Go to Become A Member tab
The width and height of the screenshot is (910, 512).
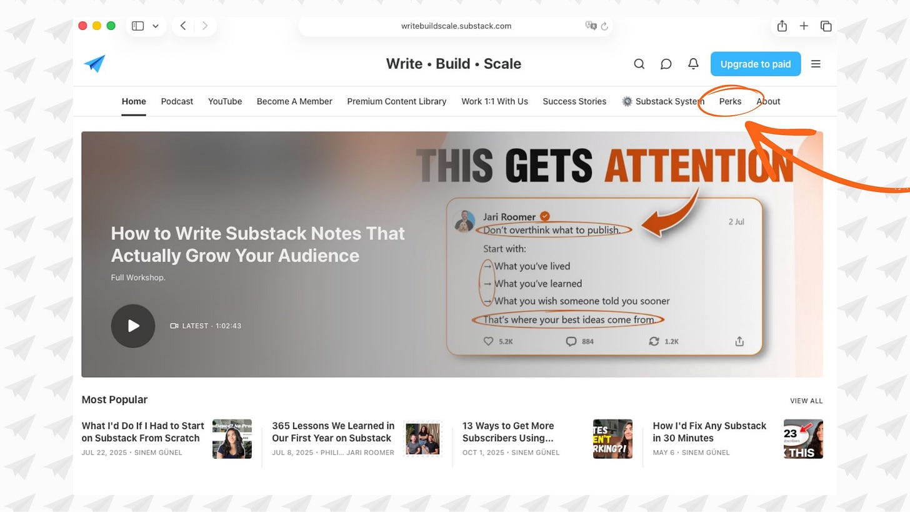coord(294,101)
